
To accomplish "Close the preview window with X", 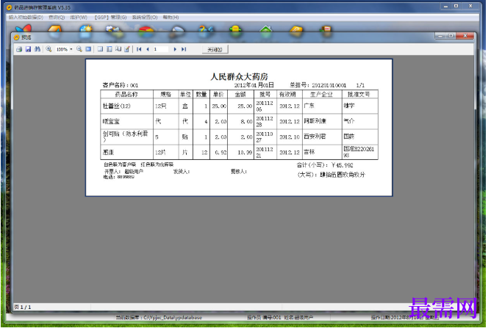I will click(x=465, y=36).
